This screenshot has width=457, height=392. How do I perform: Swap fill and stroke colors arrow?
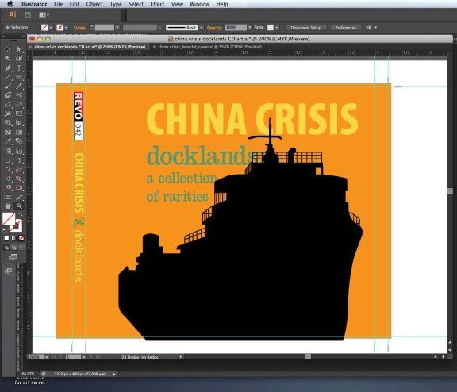21,214
